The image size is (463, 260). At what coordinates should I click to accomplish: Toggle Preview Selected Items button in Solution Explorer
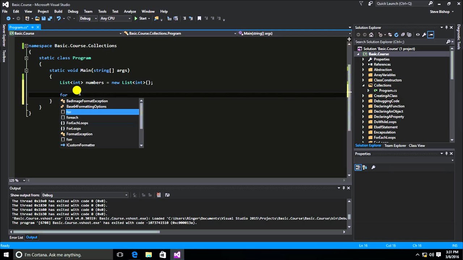point(431,35)
